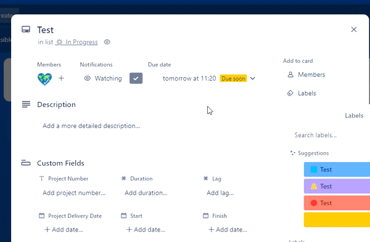Click the Lag number field icon

pyautogui.click(x=206, y=179)
